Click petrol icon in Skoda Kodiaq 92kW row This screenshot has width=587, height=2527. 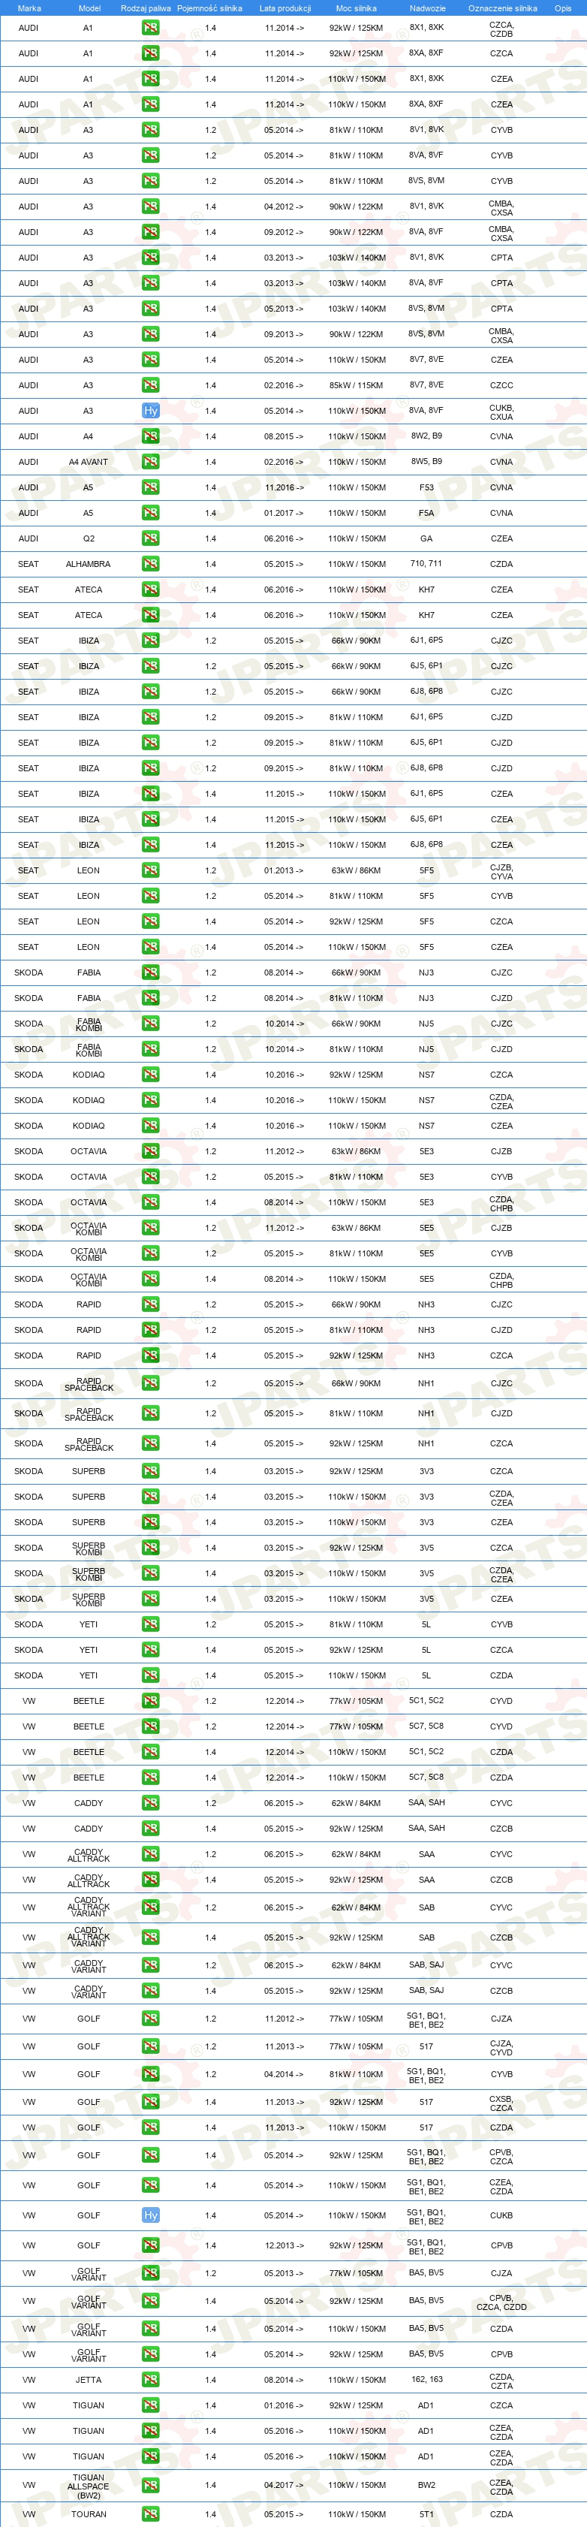point(150,1074)
